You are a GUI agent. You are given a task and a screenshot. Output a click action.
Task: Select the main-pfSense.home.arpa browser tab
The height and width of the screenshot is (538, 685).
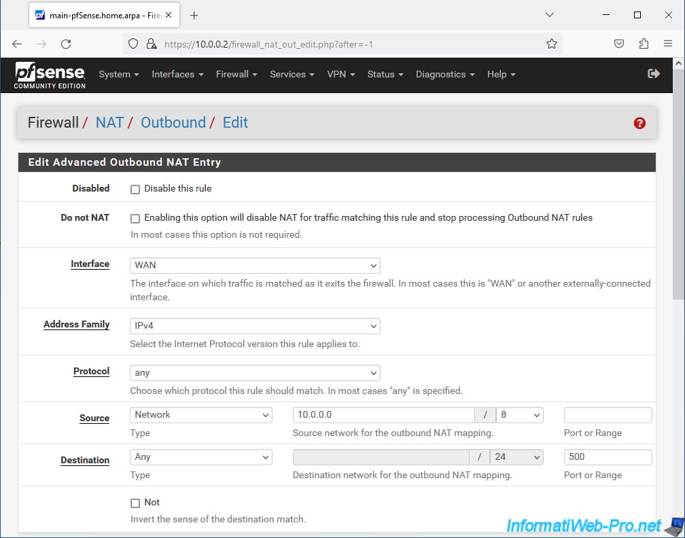coord(104,15)
